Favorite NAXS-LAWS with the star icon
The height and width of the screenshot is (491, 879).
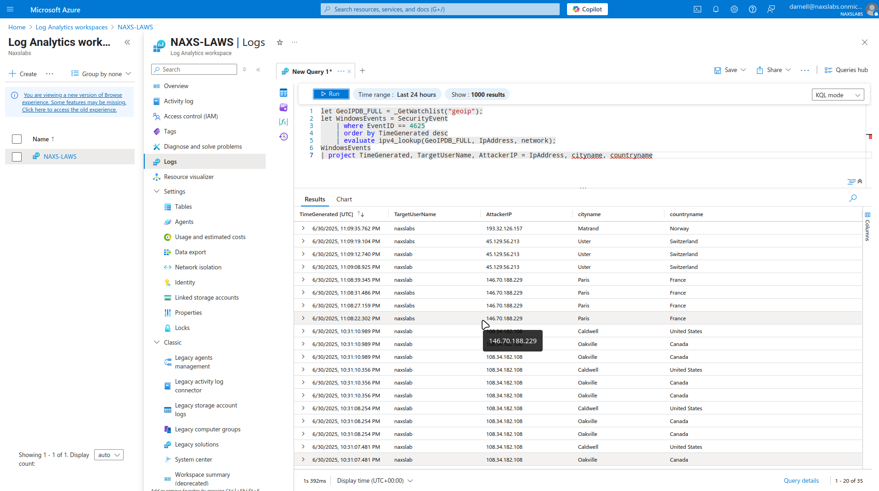[x=279, y=42]
